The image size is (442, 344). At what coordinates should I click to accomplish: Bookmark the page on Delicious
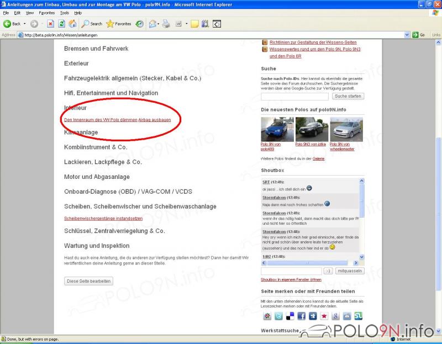tap(290, 316)
